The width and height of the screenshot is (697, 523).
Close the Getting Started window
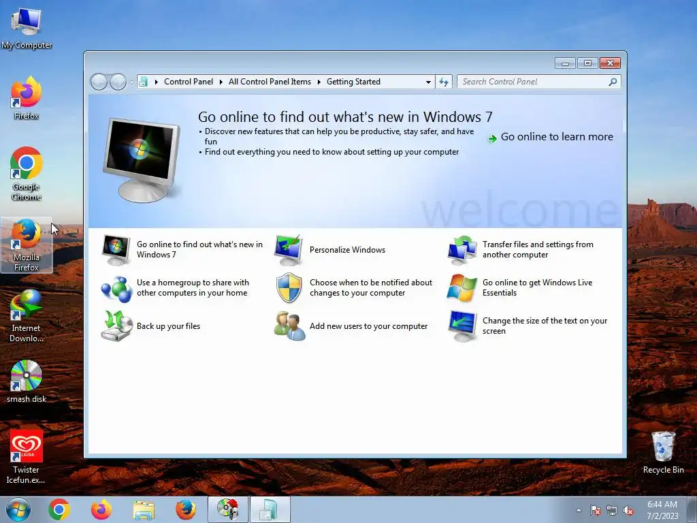(x=610, y=63)
